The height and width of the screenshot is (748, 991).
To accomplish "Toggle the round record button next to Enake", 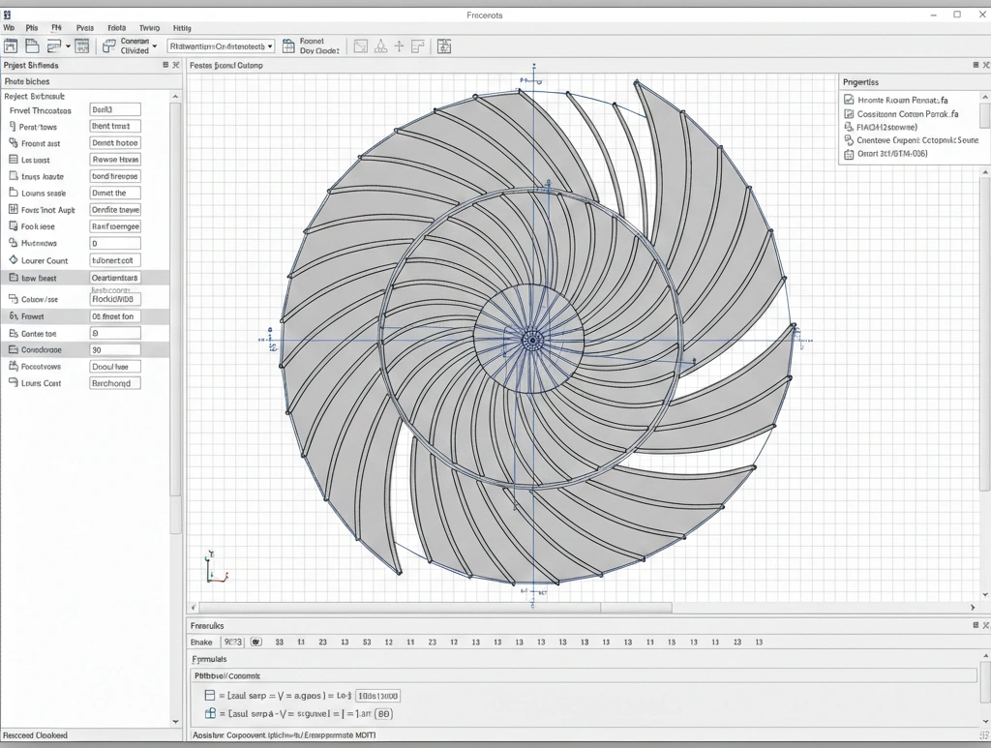I will tap(254, 641).
